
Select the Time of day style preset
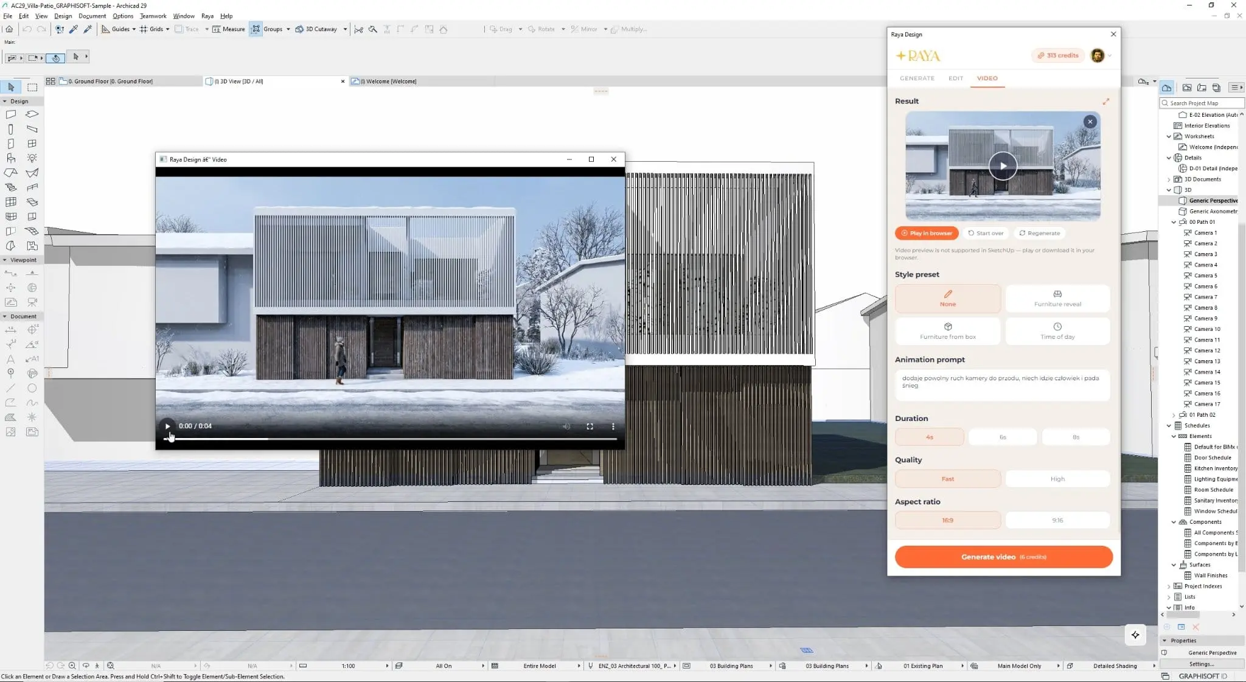coord(1057,331)
